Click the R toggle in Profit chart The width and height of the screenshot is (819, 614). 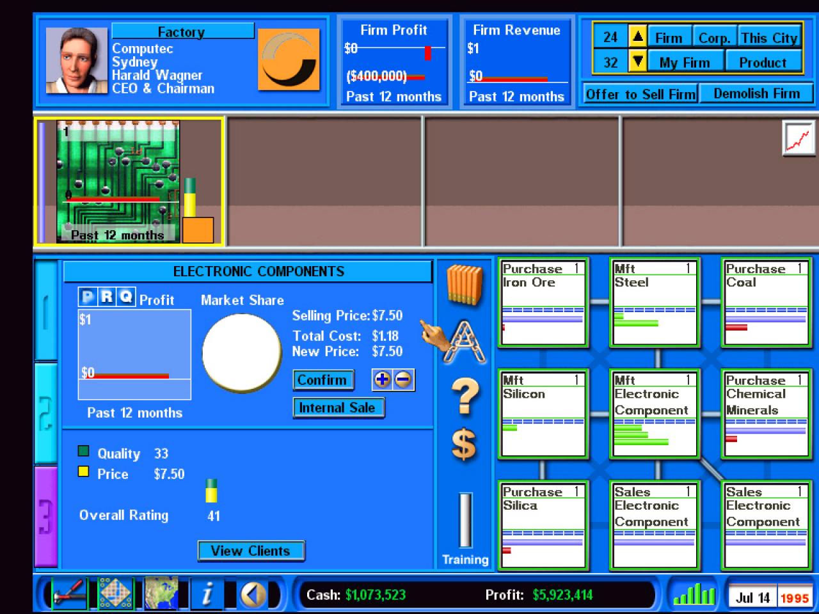(107, 297)
